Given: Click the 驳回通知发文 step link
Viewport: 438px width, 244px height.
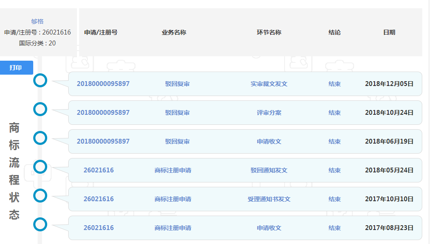Looking at the screenshot, I should click(x=269, y=170).
